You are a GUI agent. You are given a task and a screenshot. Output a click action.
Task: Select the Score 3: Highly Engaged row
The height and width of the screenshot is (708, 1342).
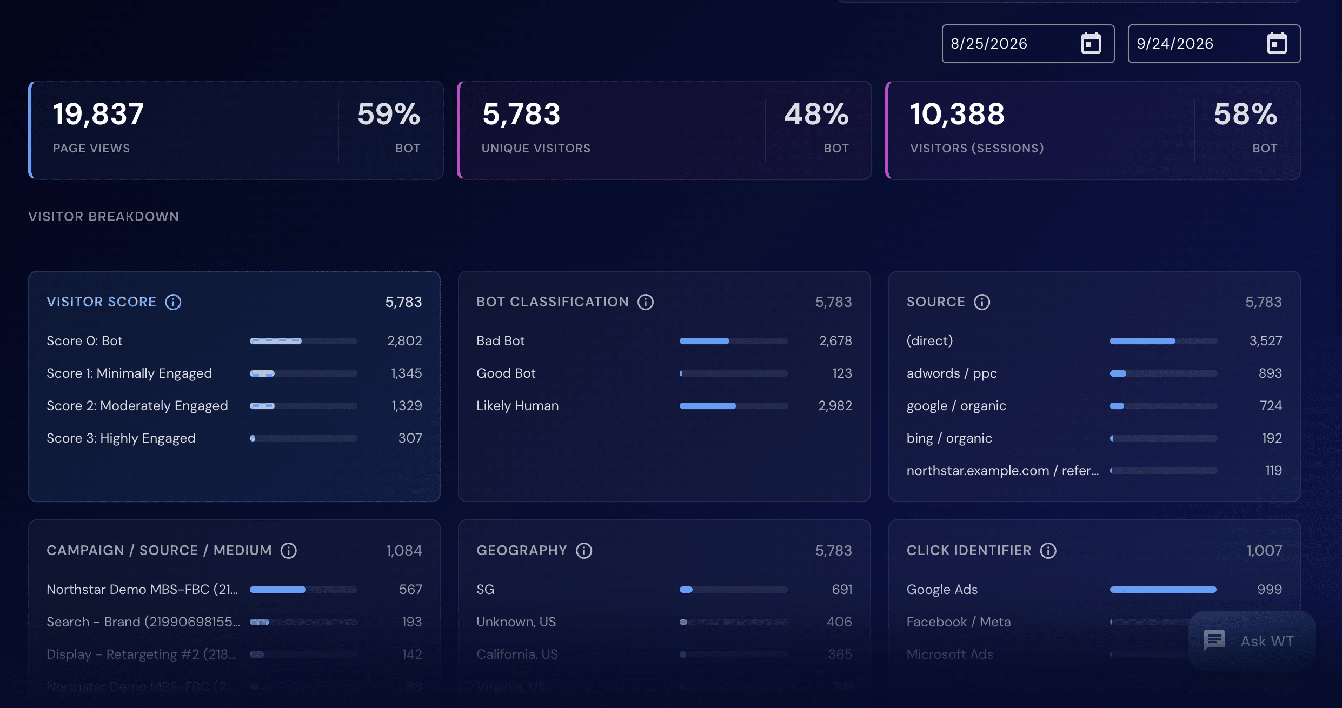pos(234,438)
